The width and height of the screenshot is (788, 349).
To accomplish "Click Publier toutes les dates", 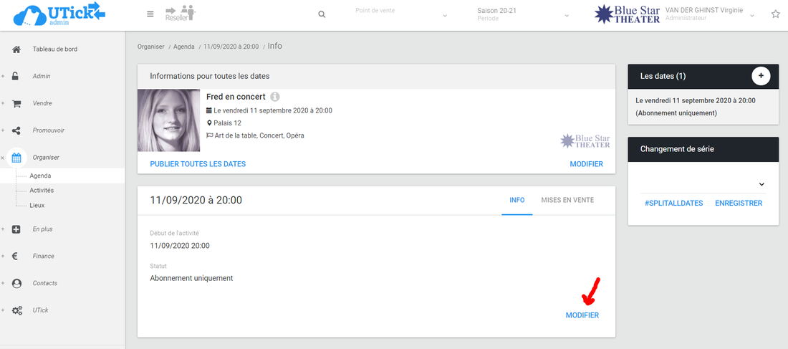I will click(198, 164).
